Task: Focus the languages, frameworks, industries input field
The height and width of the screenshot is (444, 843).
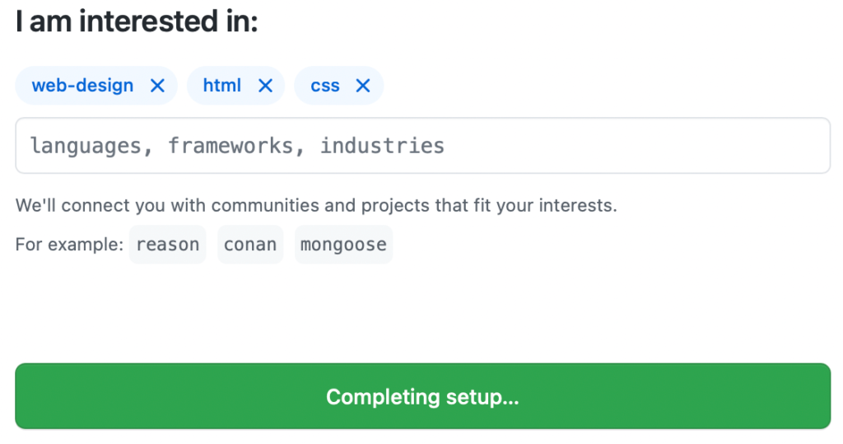Action: pos(422,146)
